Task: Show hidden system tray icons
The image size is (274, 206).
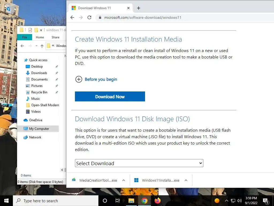Action: pos(226,201)
